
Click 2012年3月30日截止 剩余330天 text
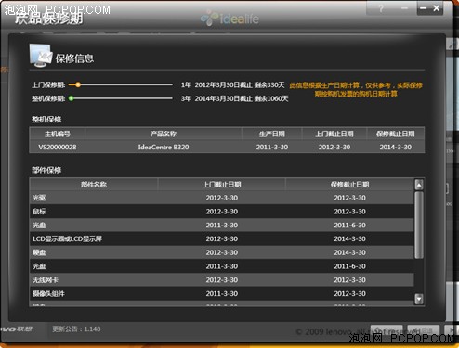pos(240,84)
